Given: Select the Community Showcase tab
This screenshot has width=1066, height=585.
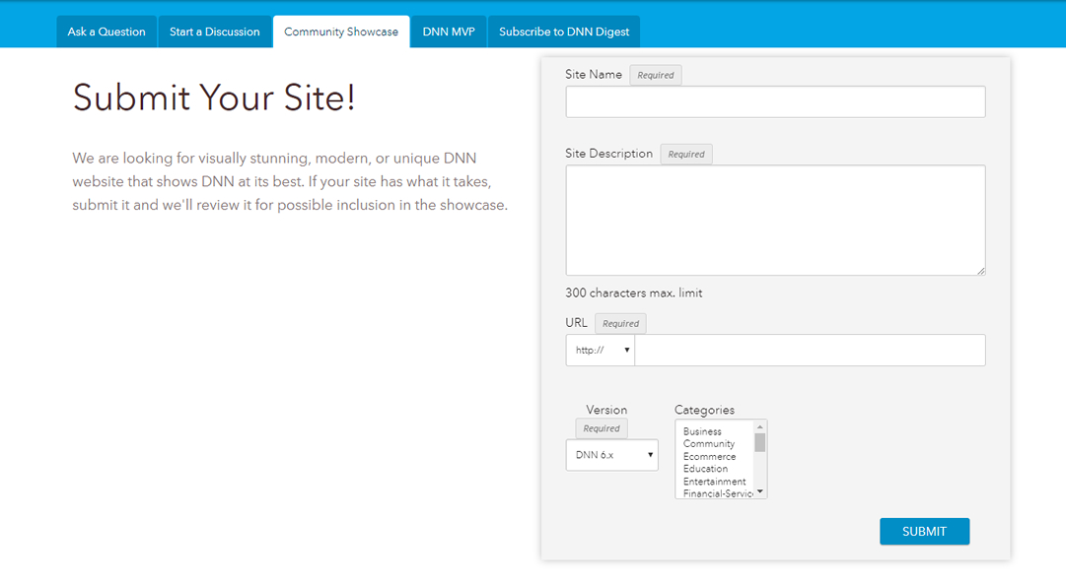Looking at the screenshot, I should coord(341,32).
